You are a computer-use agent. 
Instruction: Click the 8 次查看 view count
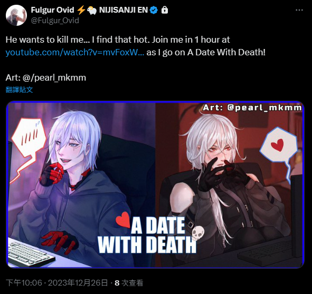129,283
